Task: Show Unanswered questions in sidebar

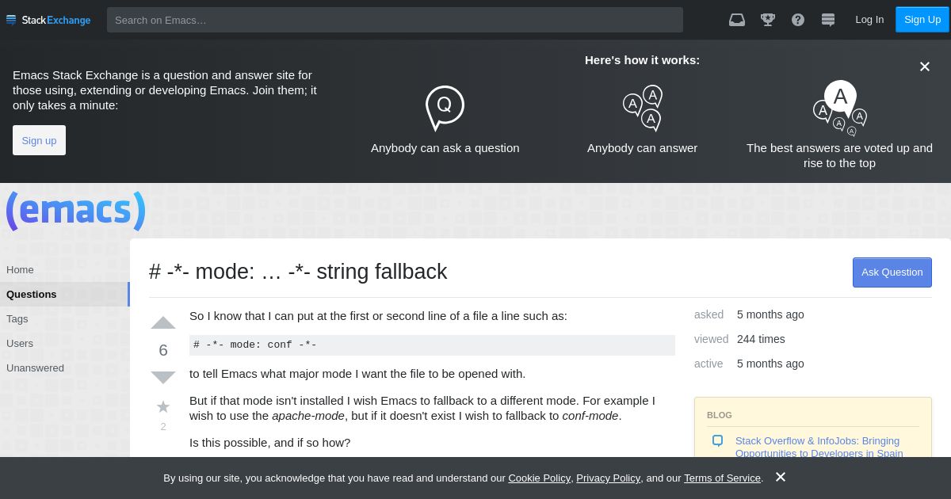Action: (x=35, y=368)
